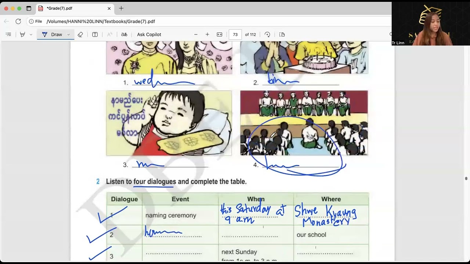This screenshot has height=264, width=470.
Task: Click the school assembly picture numbered 4
Action: click(x=304, y=123)
